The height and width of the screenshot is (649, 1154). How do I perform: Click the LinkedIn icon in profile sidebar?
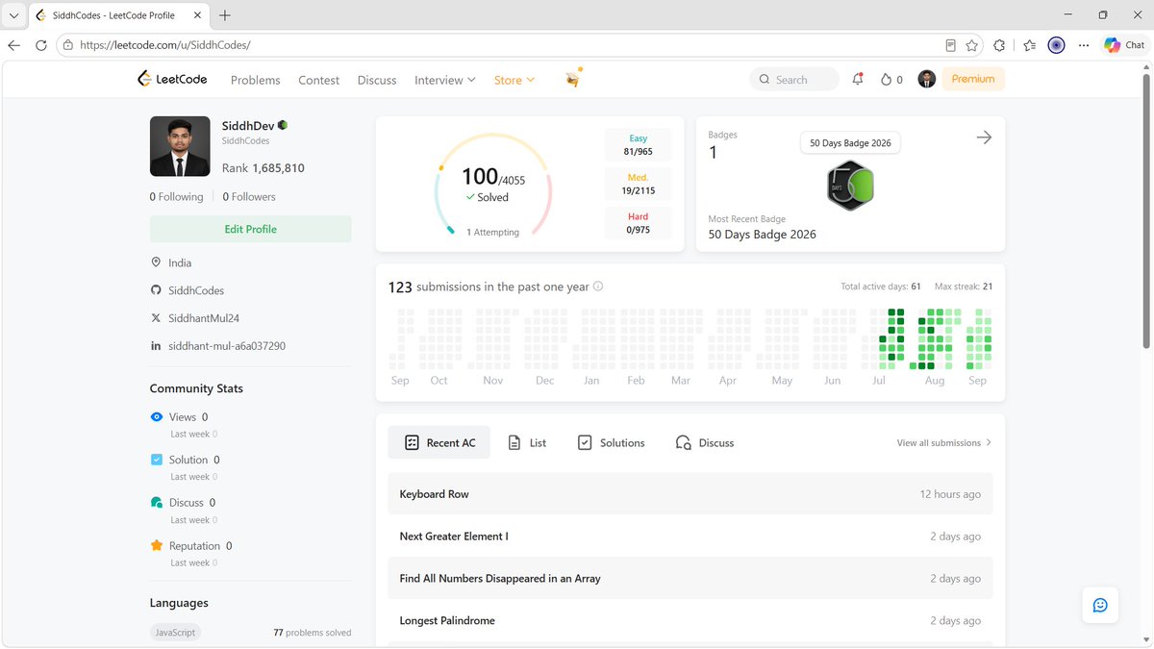156,346
